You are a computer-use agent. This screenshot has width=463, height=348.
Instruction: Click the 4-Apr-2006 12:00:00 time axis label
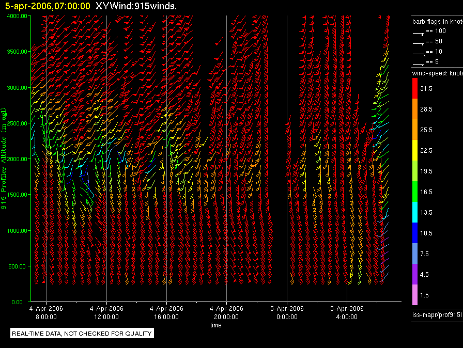(x=106, y=312)
